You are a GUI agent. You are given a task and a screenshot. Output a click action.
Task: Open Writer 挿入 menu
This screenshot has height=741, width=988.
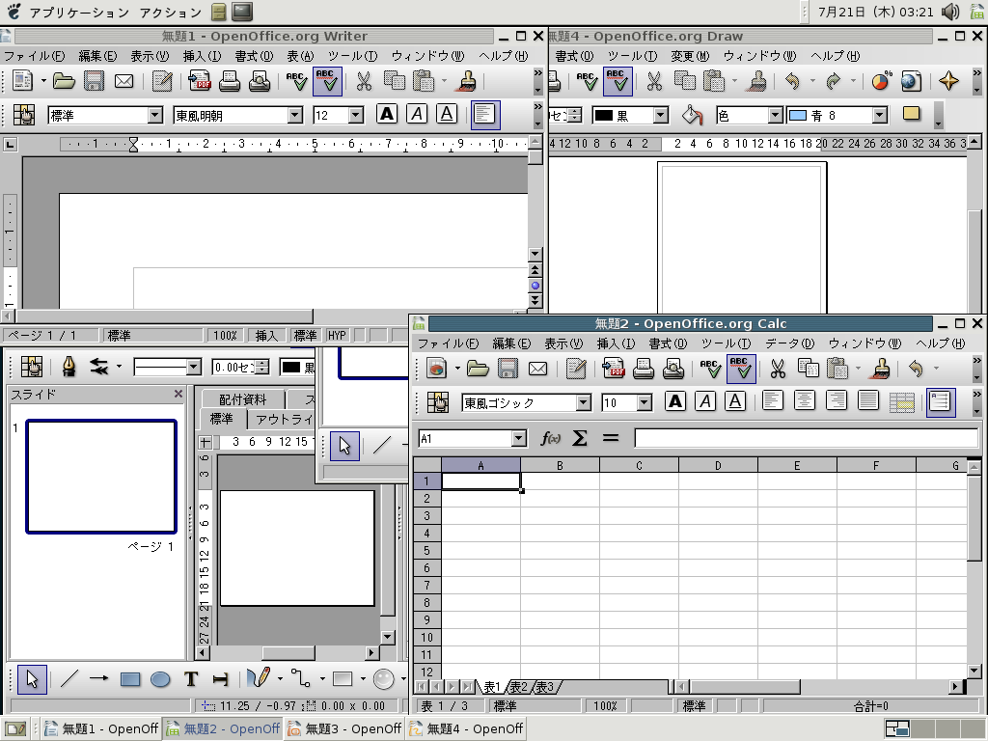(x=202, y=56)
